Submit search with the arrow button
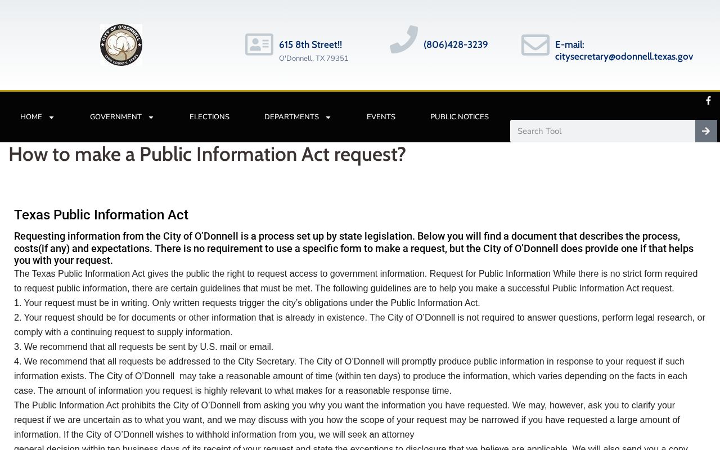This screenshot has width=720, height=450. (706, 131)
